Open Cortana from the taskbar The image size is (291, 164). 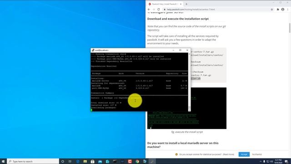[x=63, y=161]
